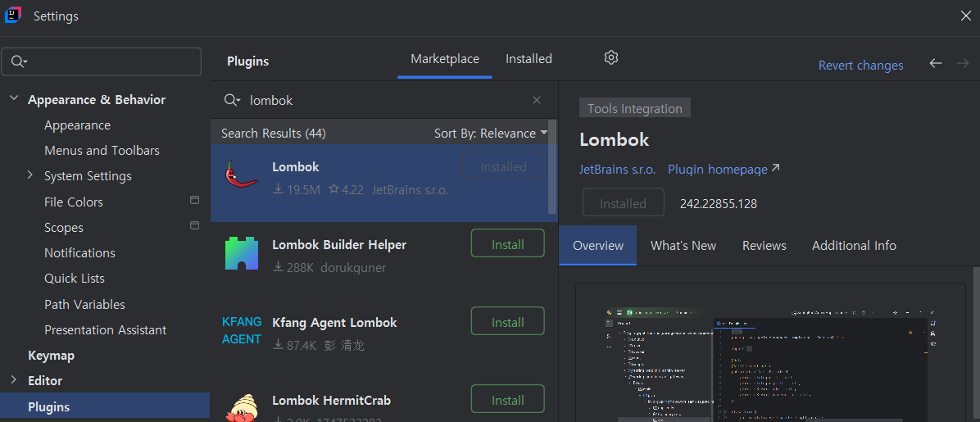Expand the System Settings node
This screenshot has height=422, width=980.
coord(30,175)
